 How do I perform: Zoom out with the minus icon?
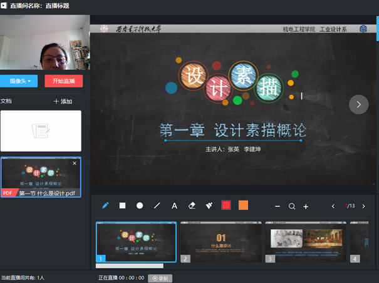[278, 206]
